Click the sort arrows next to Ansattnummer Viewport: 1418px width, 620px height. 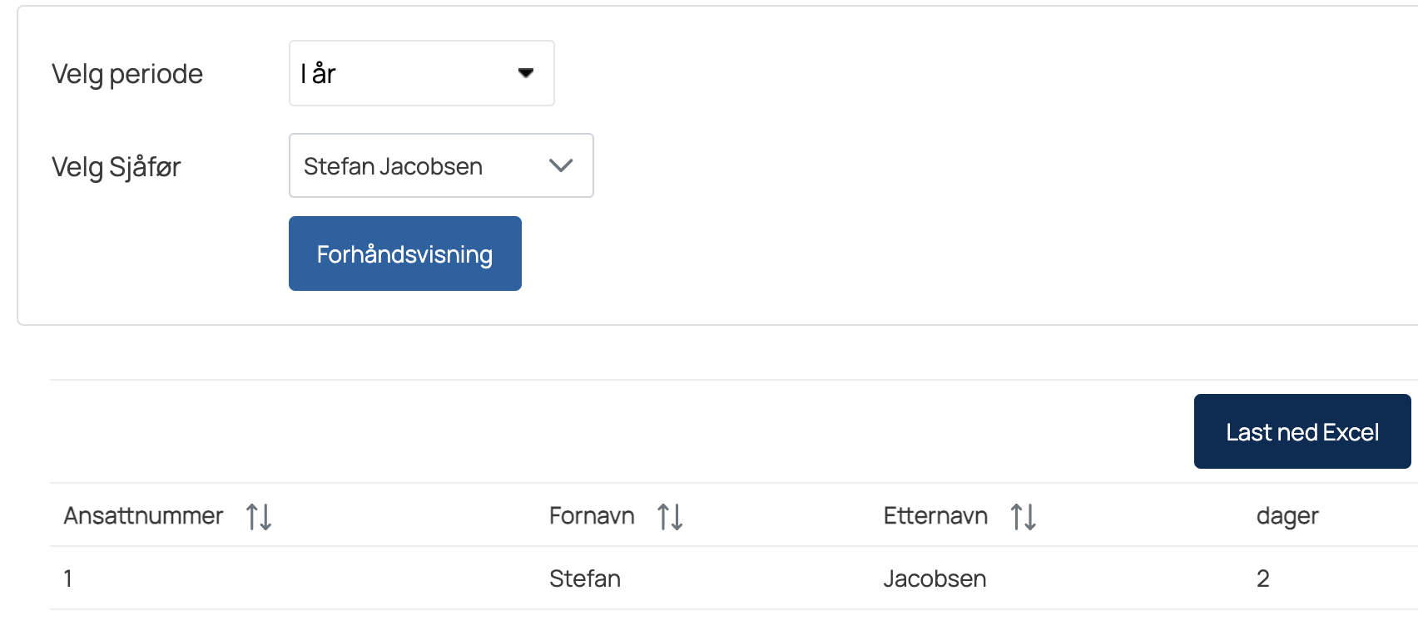pos(259,516)
